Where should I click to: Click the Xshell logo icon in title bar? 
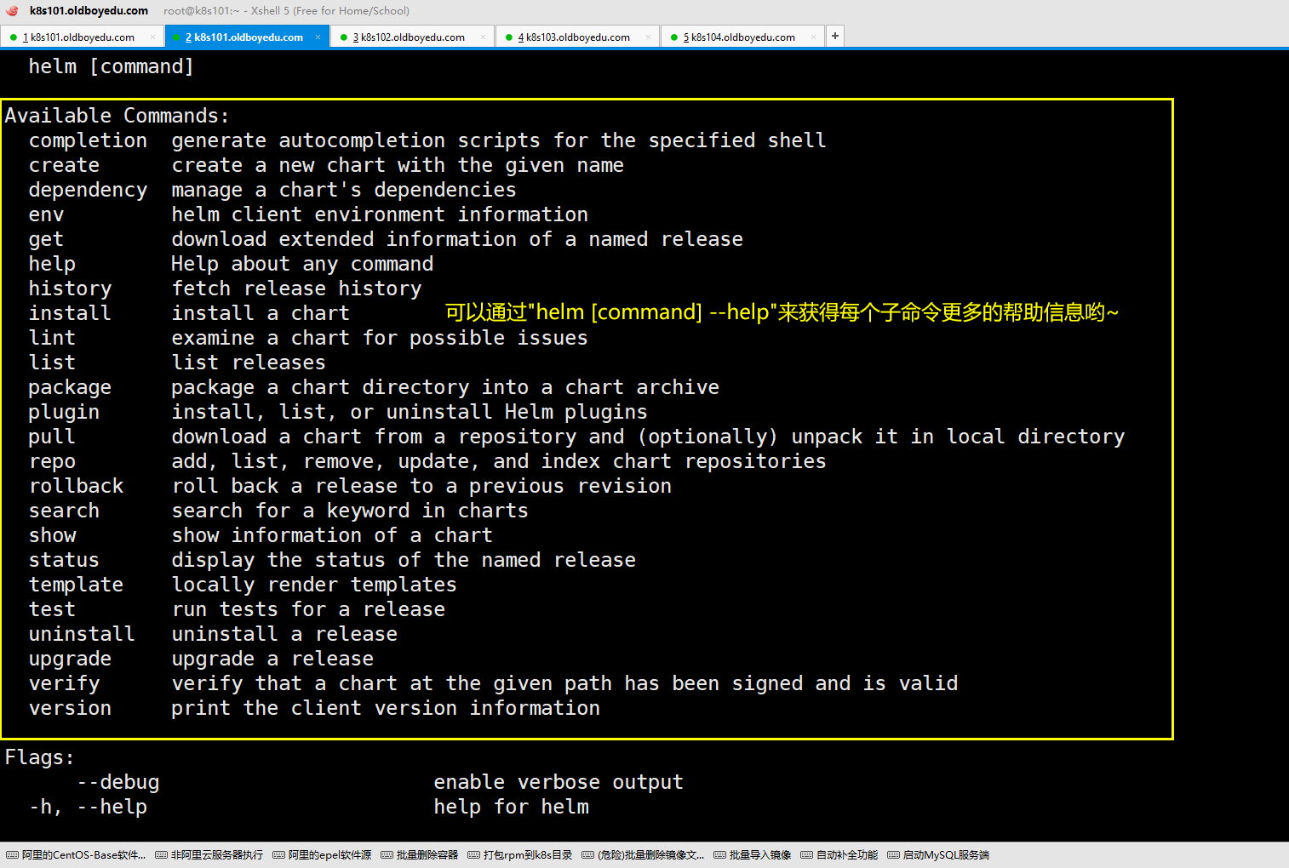coord(12,11)
